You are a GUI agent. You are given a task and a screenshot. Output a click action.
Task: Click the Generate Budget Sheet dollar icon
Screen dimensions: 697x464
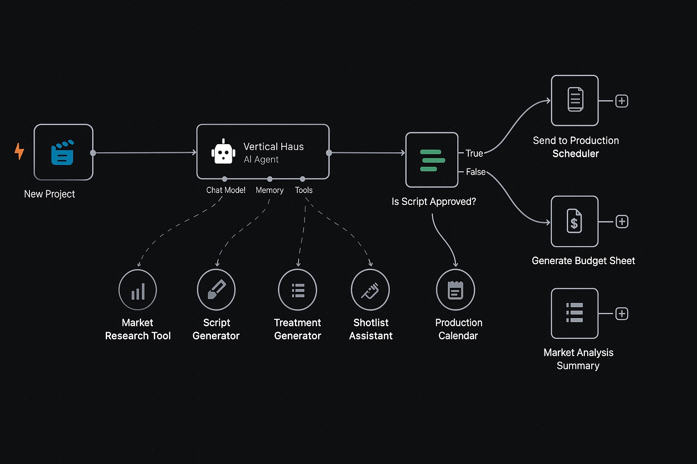(574, 221)
